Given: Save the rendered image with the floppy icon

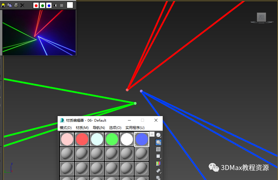Looking at the screenshot, I should coord(3,5).
